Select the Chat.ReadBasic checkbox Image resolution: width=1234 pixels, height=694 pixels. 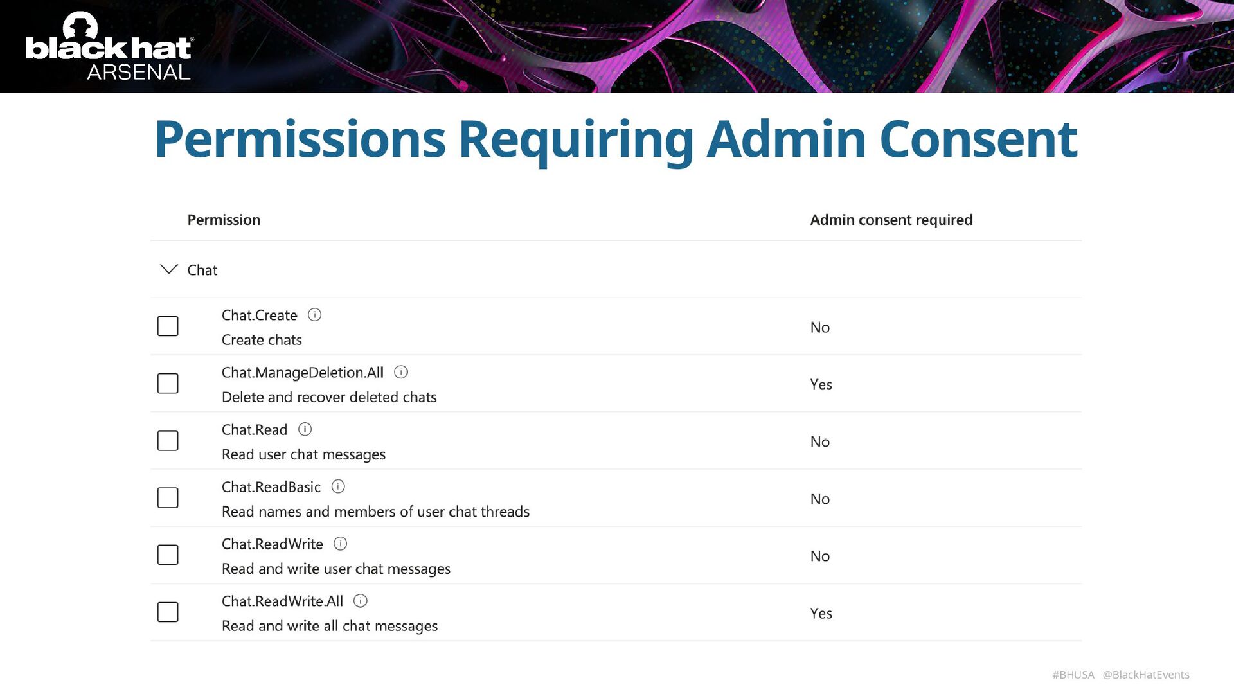[168, 498]
